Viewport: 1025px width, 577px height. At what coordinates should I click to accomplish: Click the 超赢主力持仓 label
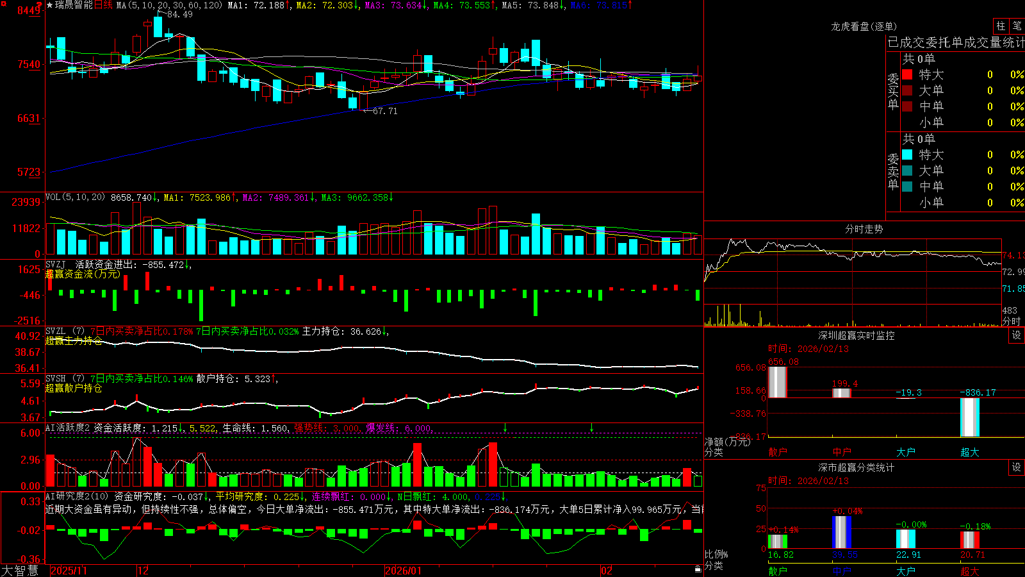click(74, 340)
